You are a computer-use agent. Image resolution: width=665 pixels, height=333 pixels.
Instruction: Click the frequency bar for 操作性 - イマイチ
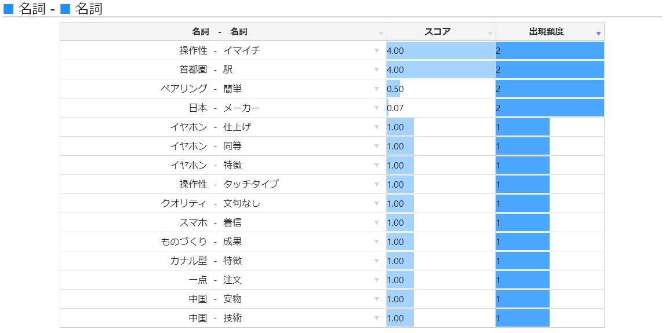tap(550, 51)
